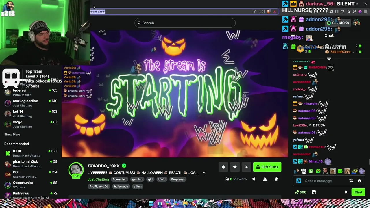View the 600 channel points balance
Viewport: 370px width, 208px height.
click(x=301, y=192)
